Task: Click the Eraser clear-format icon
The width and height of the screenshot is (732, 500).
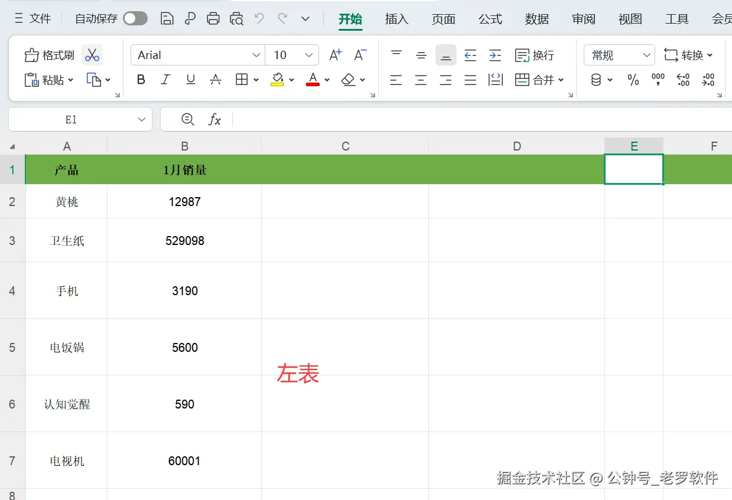Action: tap(349, 80)
